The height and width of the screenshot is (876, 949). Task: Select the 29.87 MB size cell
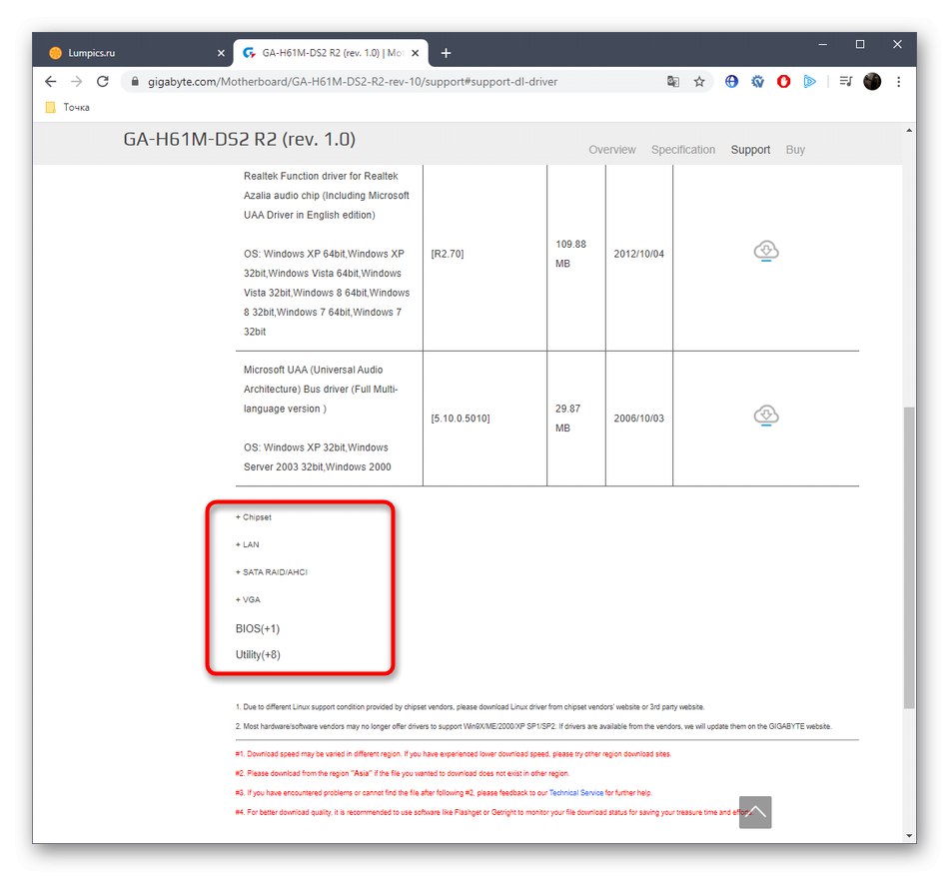pyautogui.click(x=567, y=419)
